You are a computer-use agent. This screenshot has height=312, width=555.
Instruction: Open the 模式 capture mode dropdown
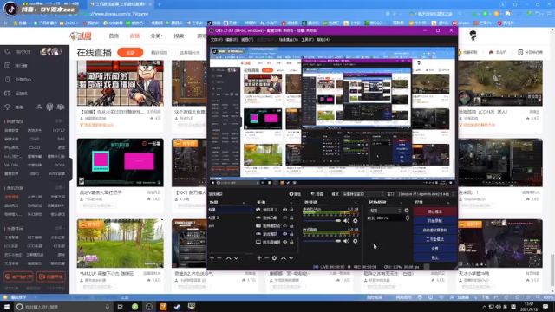[x=363, y=194]
